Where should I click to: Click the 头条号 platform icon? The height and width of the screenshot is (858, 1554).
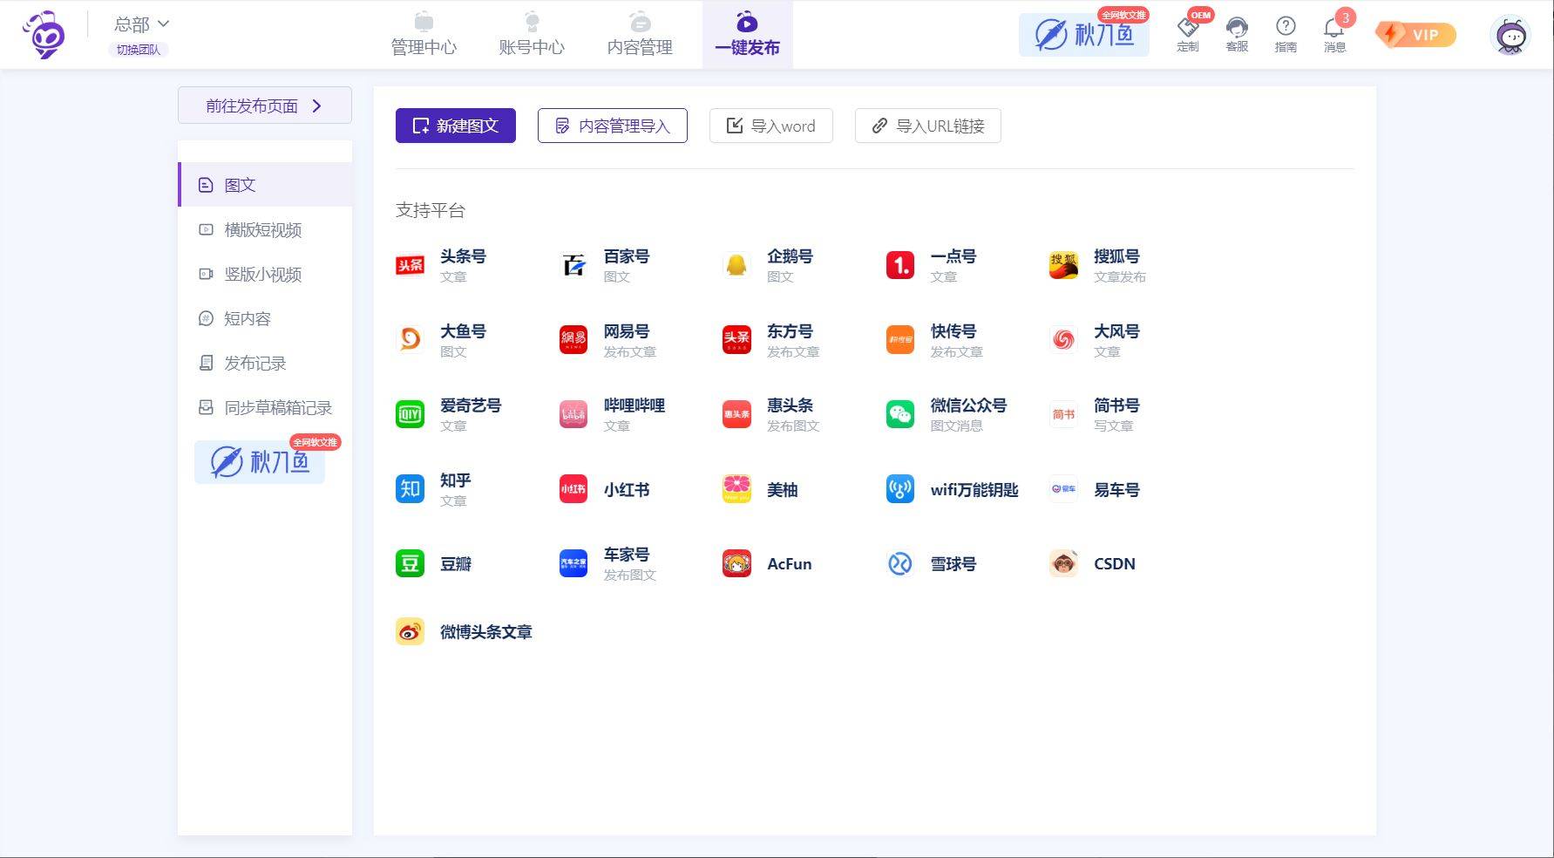(410, 265)
